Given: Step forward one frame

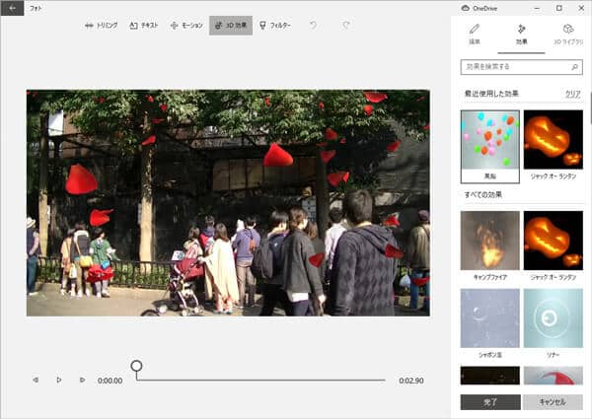Looking at the screenshot, I should tap(82, 381).
